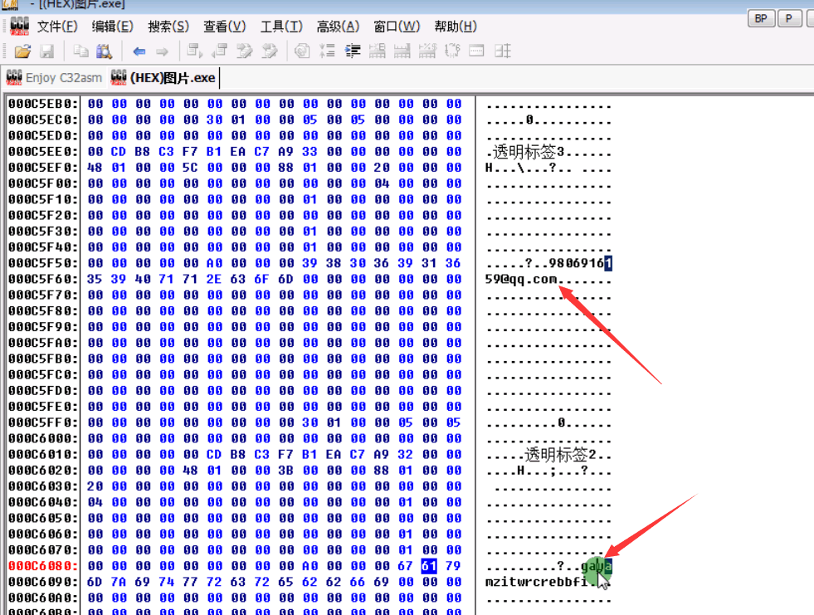Image resolution: width=814 pixels, height=615 pixels.
Task: Expand the 搜索(S) menu
Action: [168, 27]
